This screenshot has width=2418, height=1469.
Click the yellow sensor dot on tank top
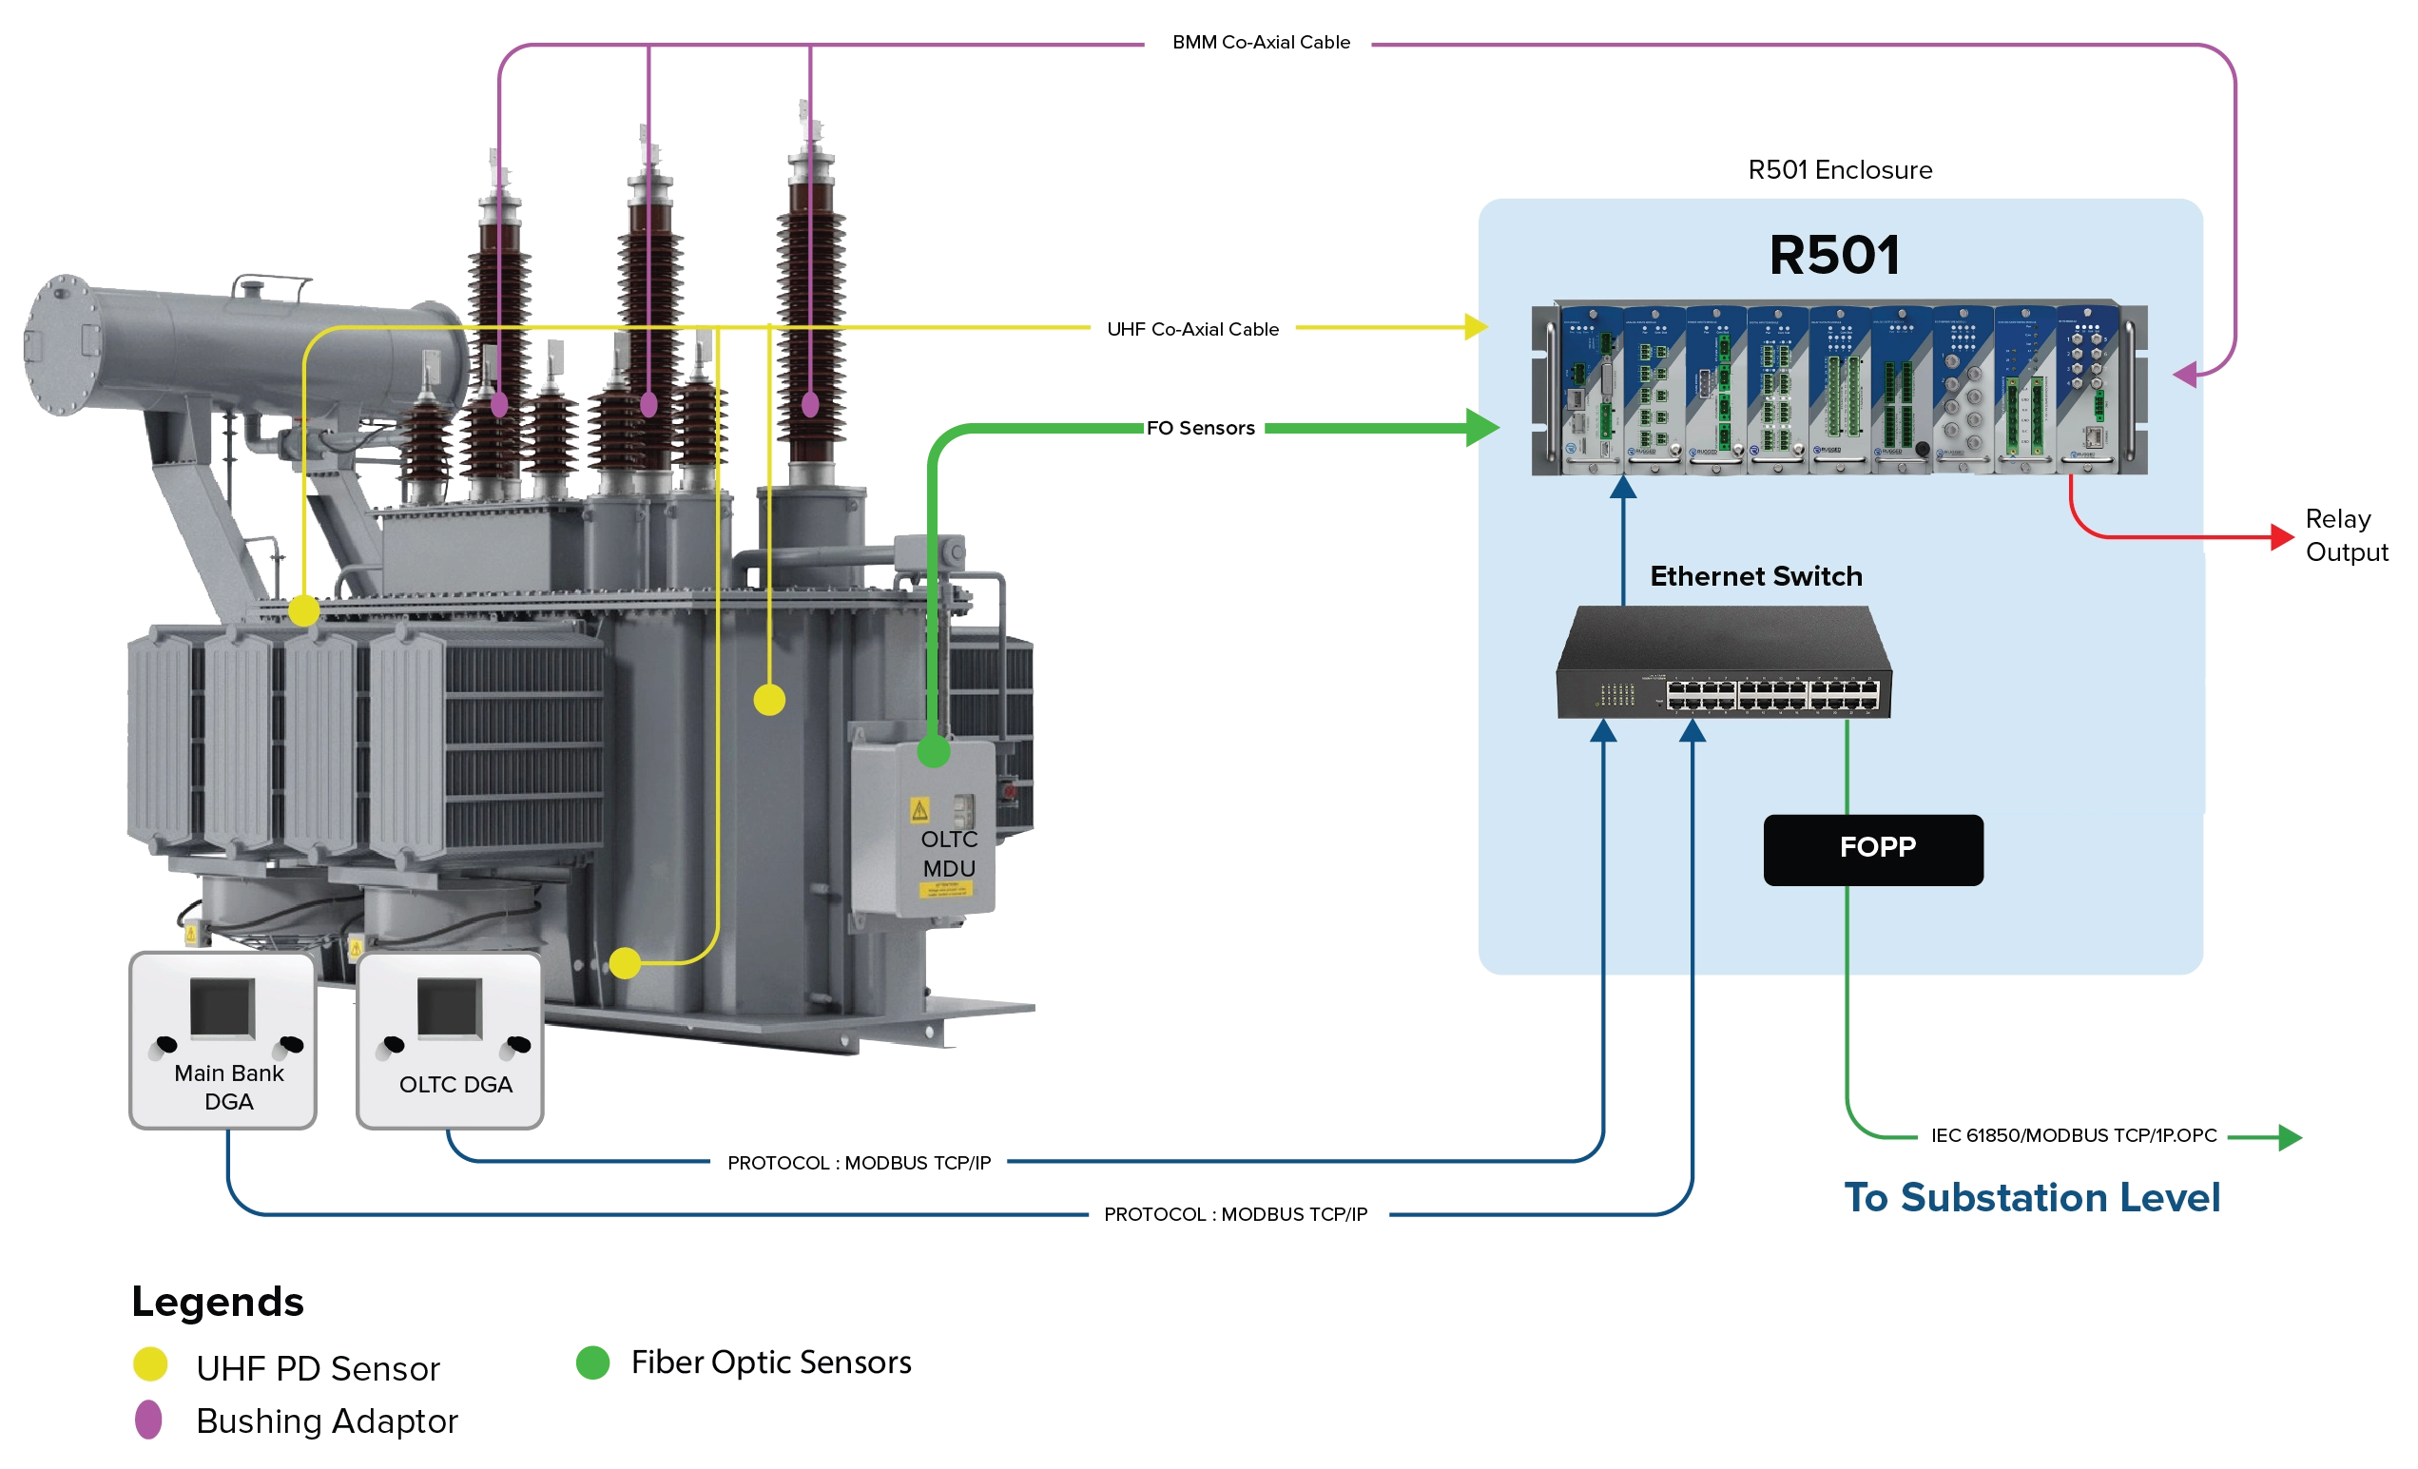click(304, 610)
